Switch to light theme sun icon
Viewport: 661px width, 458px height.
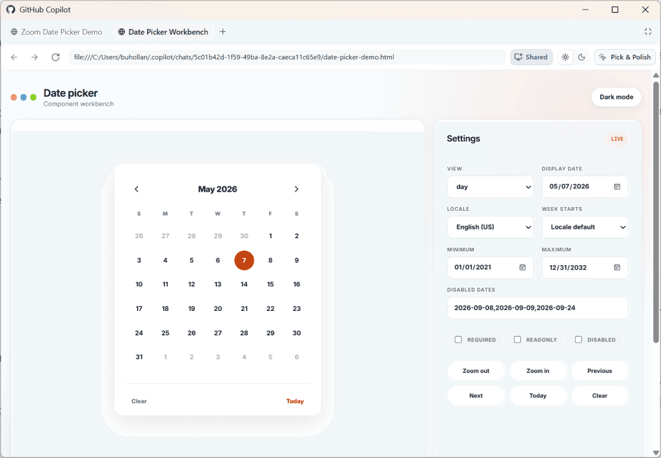point(565,57)
